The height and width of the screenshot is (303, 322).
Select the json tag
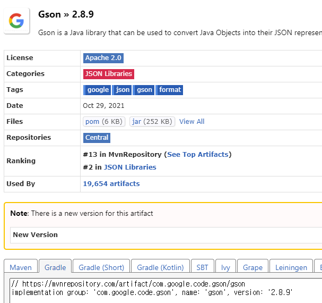(122, 90)
